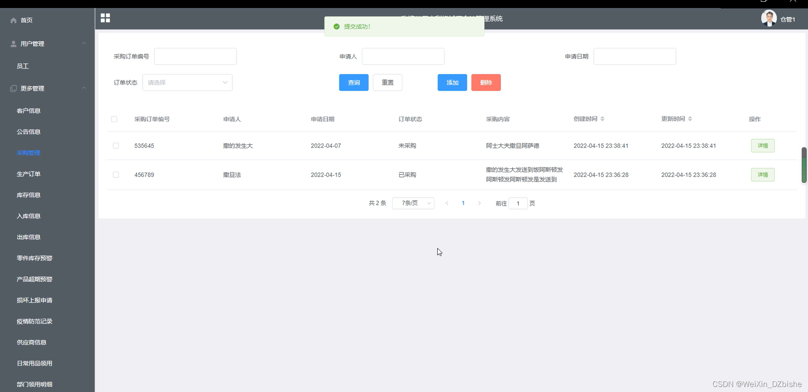This screenshot has height=392, width=808.
Task: Click applicant cell 撒的发生大
Action: (238, 146)
